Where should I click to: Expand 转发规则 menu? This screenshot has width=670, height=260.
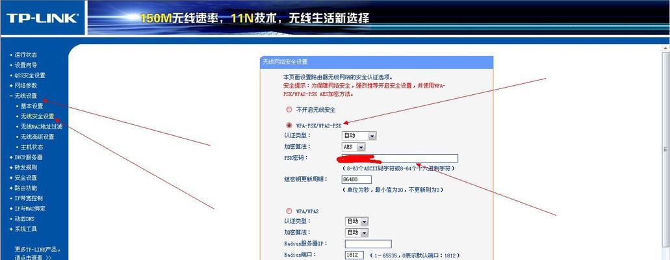click(x=25, y=168)
